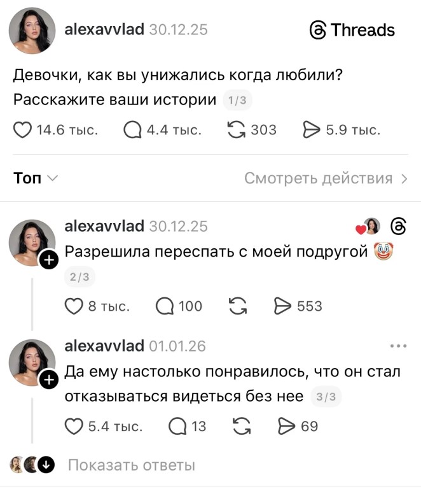Like the reply with 8 тыс. likes
Viewport: 421px width, 489px height.
[74, 306]
